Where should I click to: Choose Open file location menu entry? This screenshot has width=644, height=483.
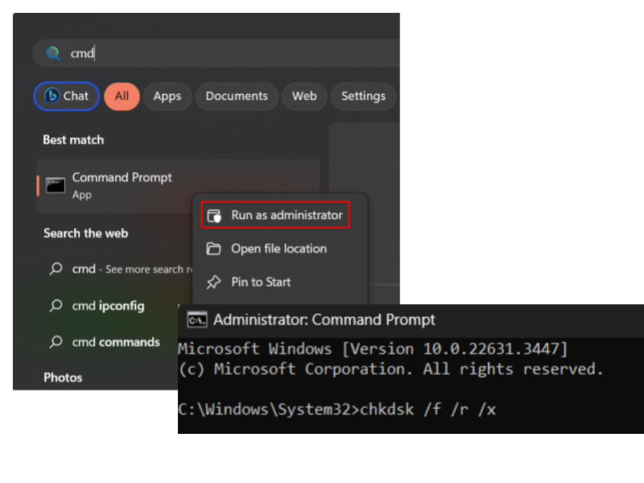click(x=279, y=249)
